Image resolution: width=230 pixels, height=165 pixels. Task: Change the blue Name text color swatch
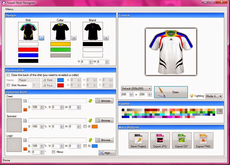(x=61, y=80)
